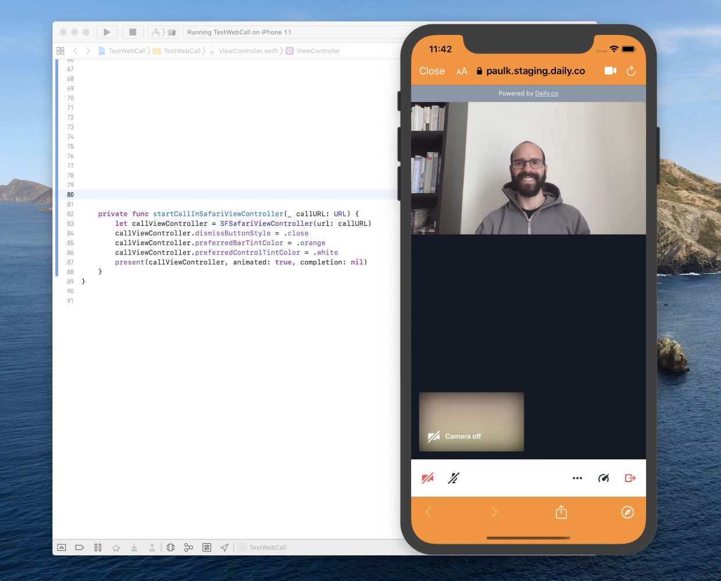
Task: Open page in Safari compass icon
Action: (x=627, y=512)
